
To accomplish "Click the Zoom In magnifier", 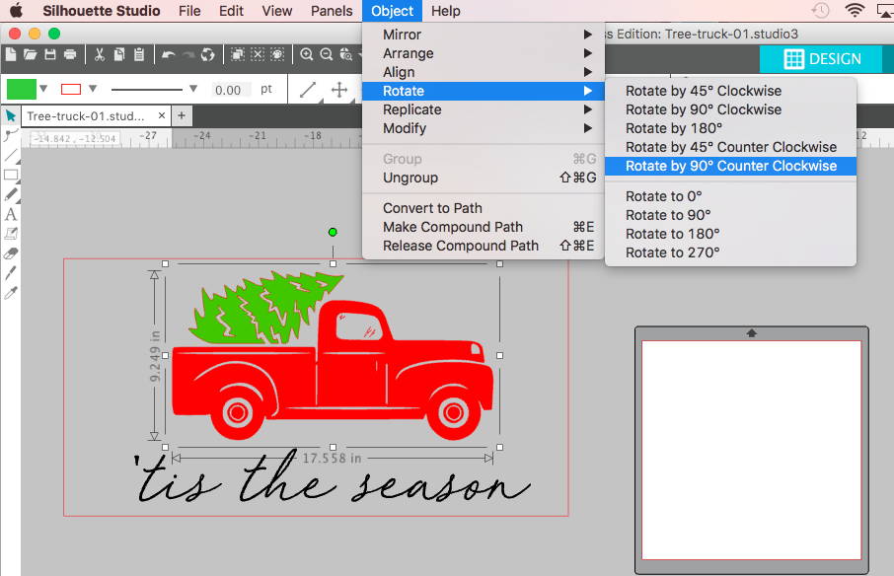I will pyautogui.click(x=307, y=54).
